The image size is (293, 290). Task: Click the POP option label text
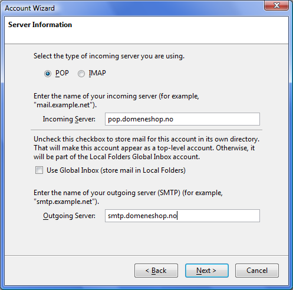pyautogui.click(x=62, y=73)
